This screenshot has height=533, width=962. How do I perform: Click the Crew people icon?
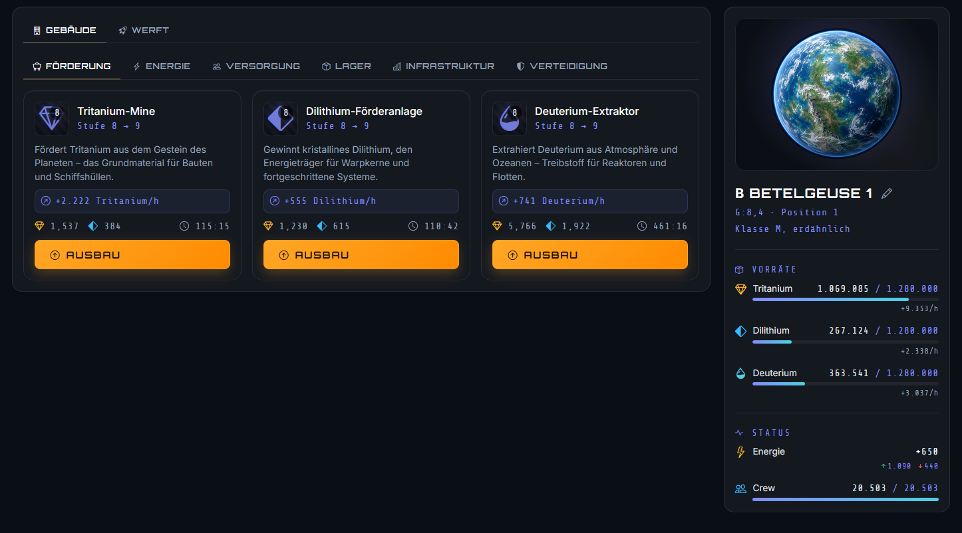[x=740, y=488]
